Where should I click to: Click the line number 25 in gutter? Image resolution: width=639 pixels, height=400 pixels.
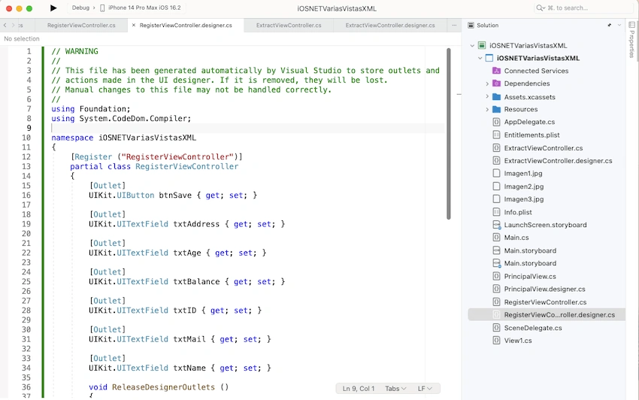tap(26, 282)
